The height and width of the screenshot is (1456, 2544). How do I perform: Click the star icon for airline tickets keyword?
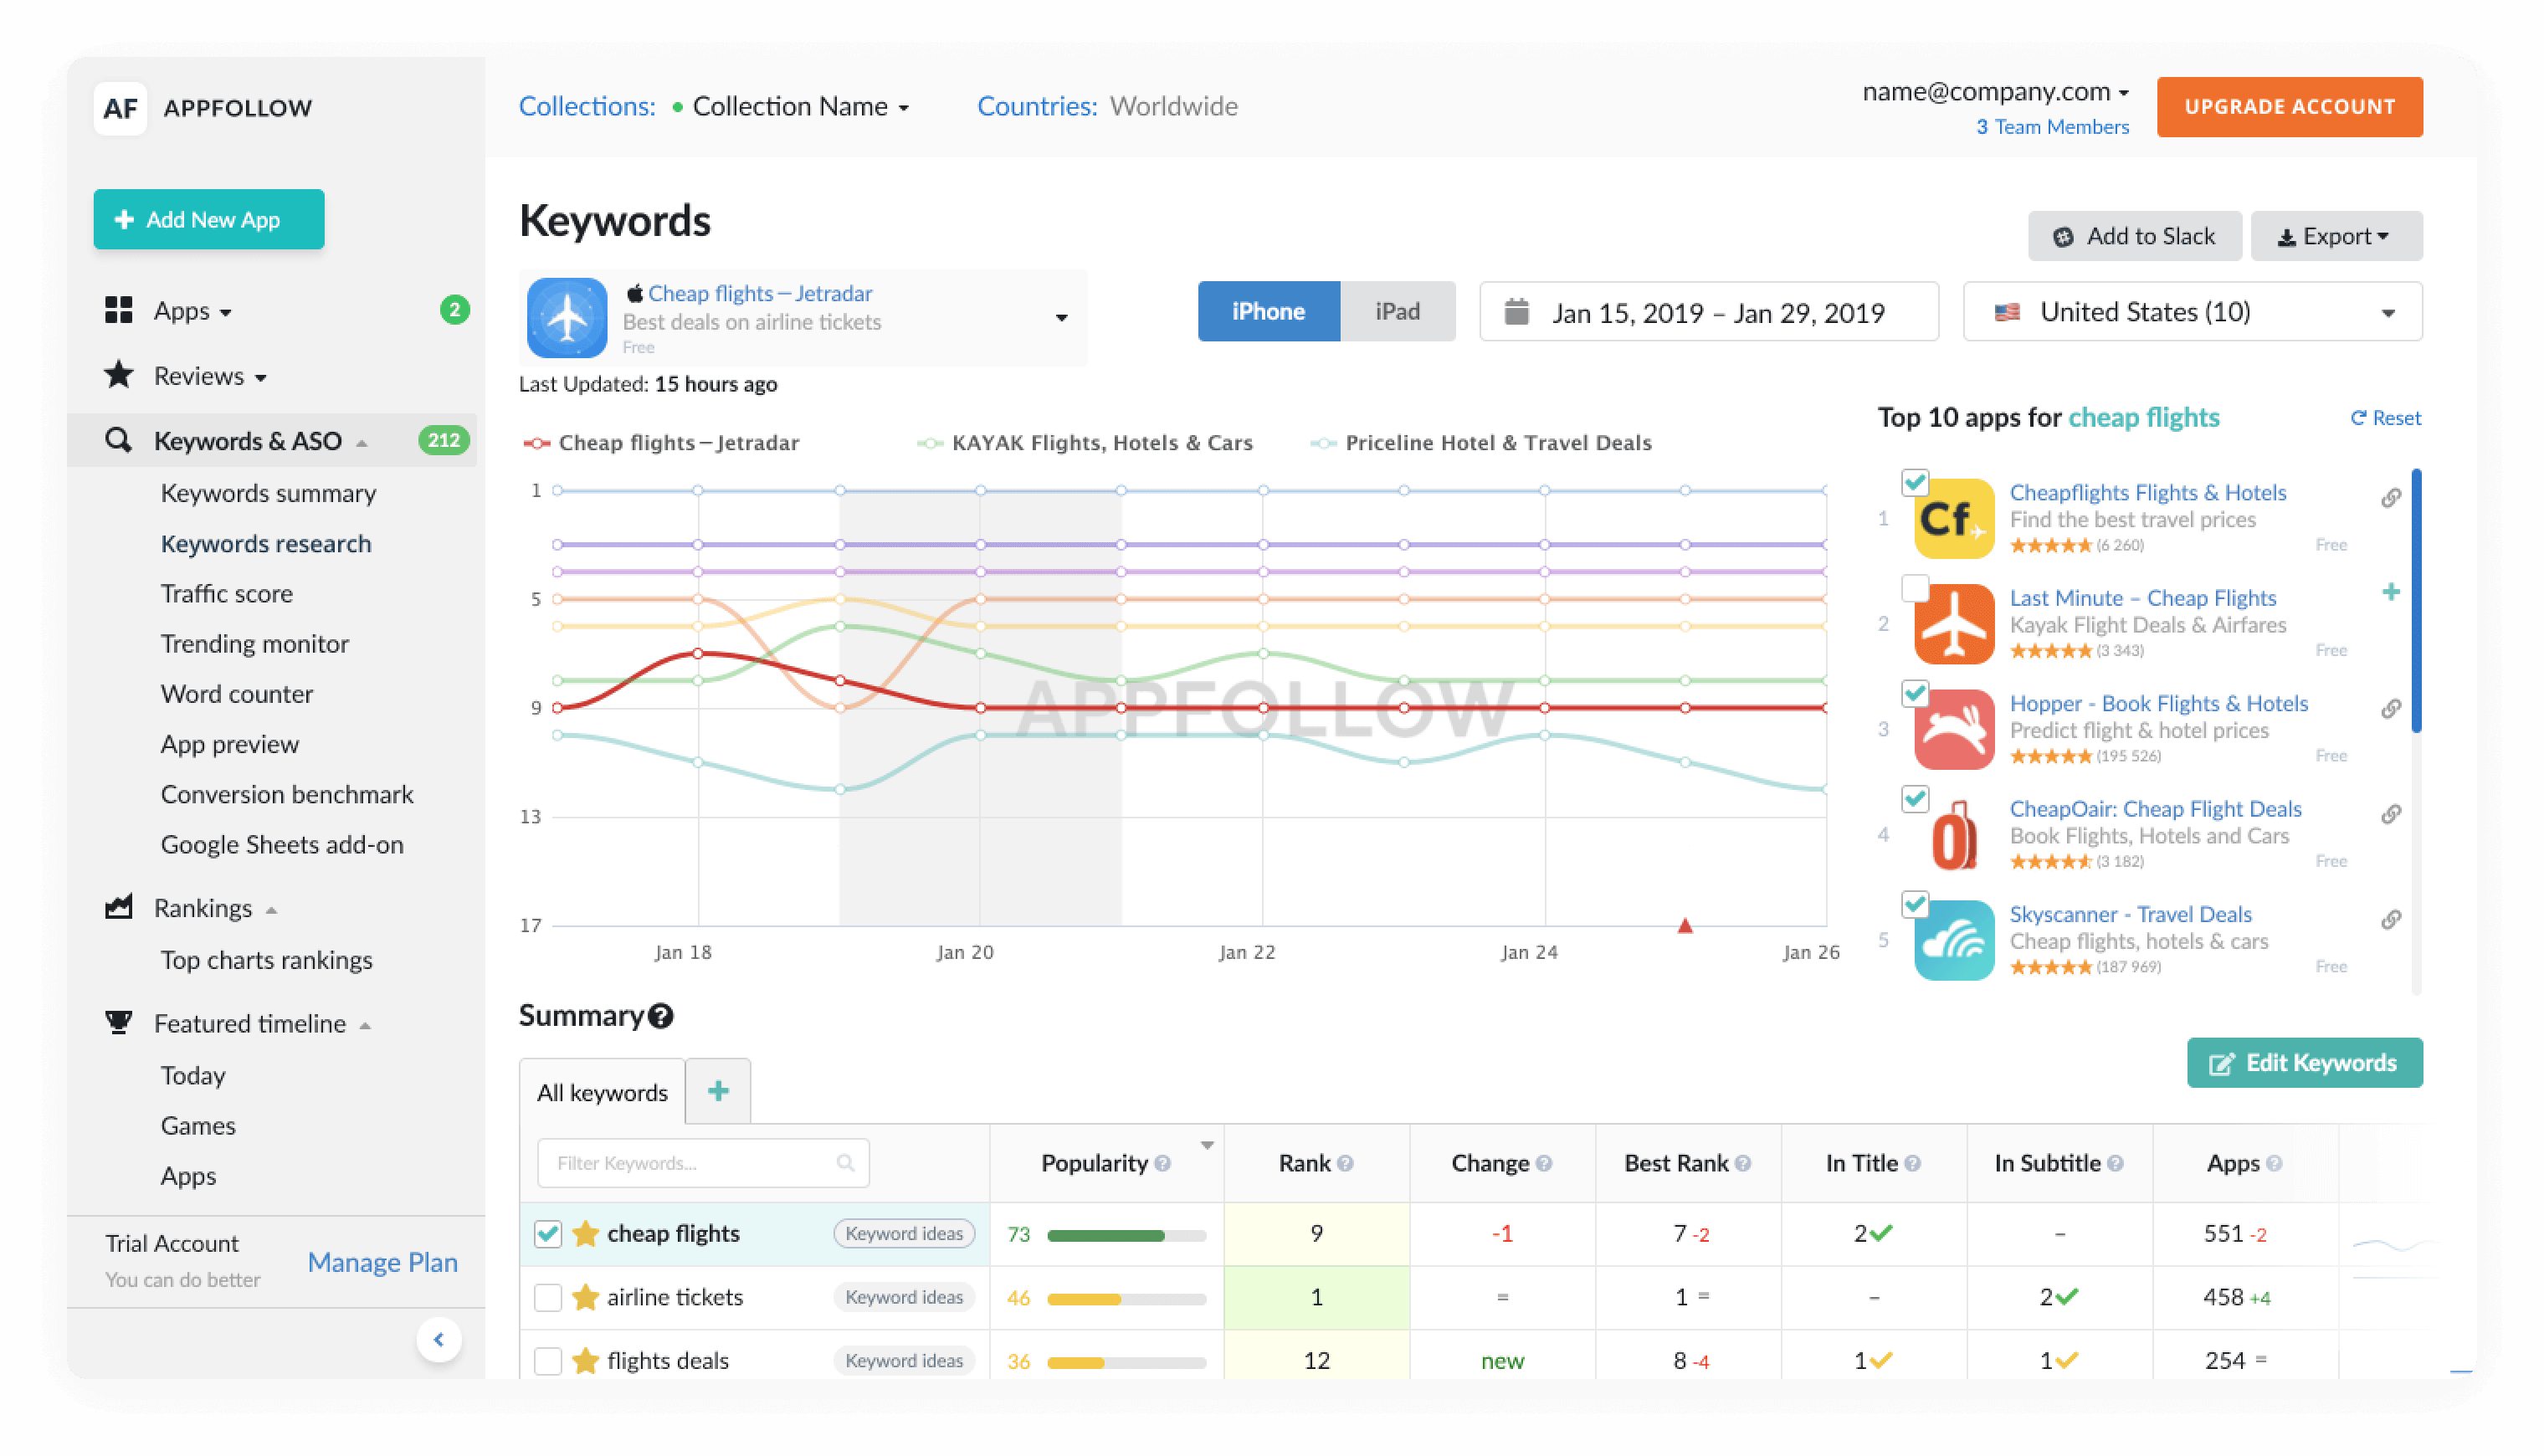coord(585,1296)
